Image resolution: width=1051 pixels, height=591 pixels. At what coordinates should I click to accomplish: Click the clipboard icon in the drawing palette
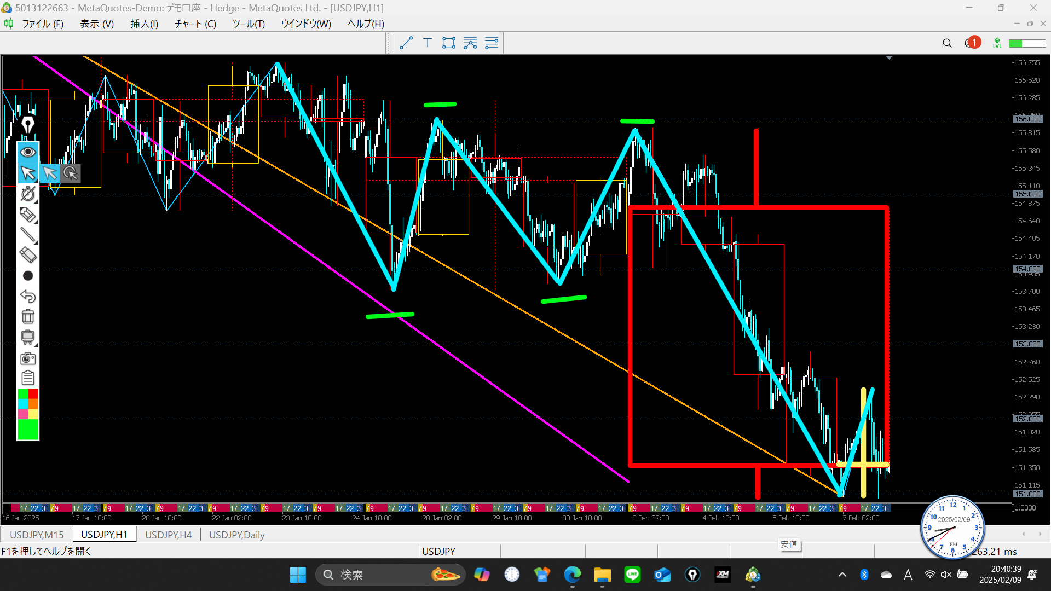28,378
